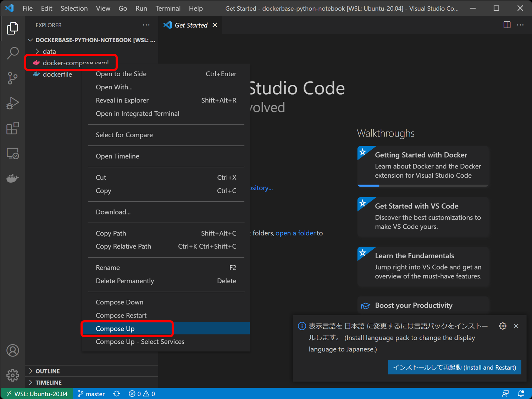The image size is (532, 399).
Task: Open the Search view in activity bar
Action: 13,53
